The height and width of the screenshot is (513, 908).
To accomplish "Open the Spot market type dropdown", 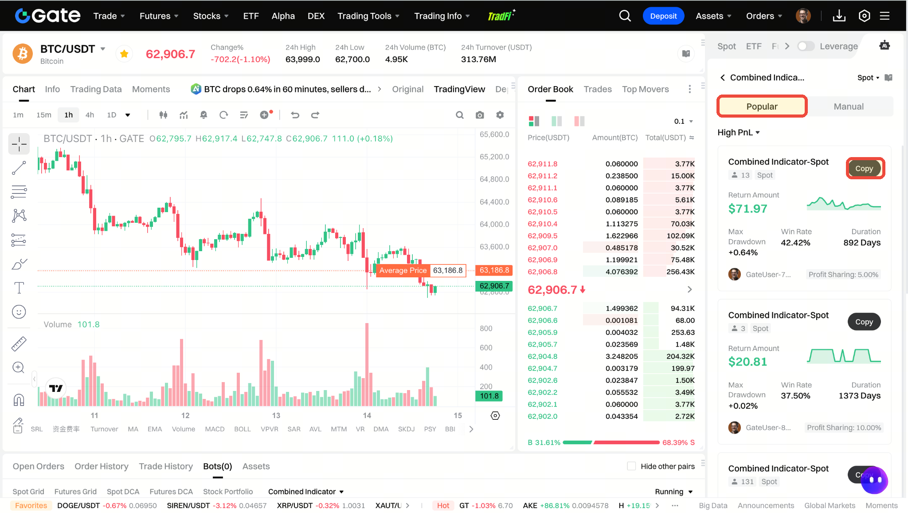I will tap(868, 78).
